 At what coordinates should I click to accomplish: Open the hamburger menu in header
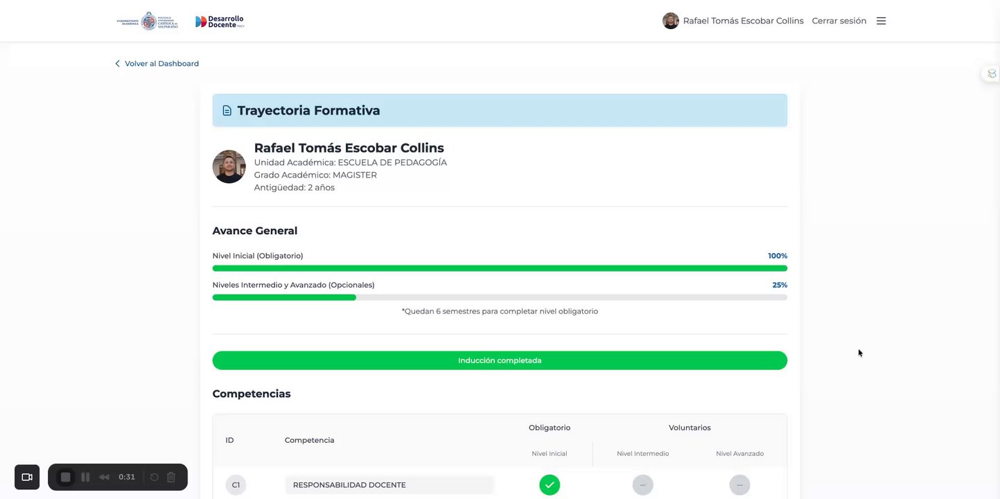[x=881, y=21]
